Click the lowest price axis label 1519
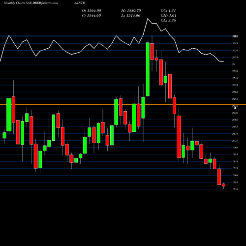 [235, 189]
